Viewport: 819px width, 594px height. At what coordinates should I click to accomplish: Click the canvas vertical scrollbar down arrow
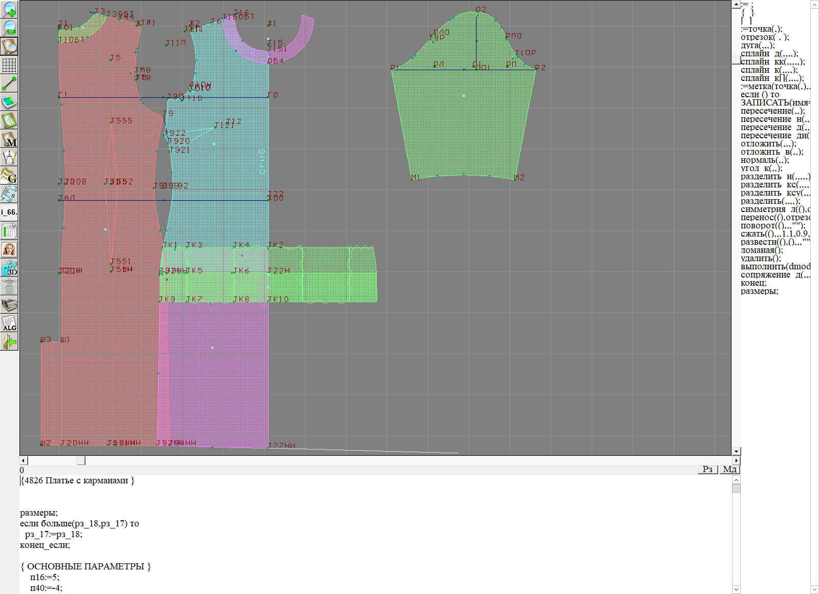pyautogui.click(x=736, y=451)
